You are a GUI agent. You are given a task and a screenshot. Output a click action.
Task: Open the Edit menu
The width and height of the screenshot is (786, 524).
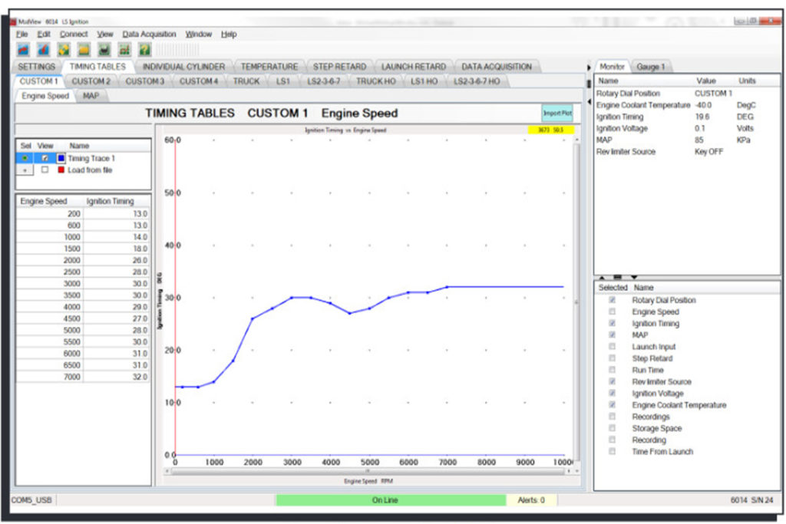(x=44, y=34)
